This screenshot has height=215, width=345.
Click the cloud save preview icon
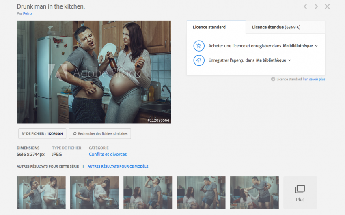coord(199,60)
